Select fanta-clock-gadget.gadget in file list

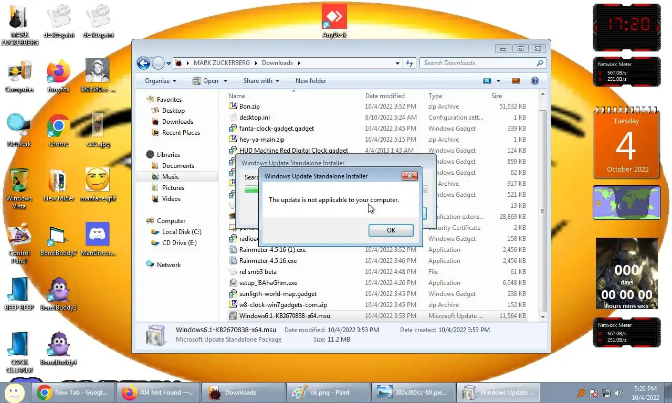click(377, 129)
